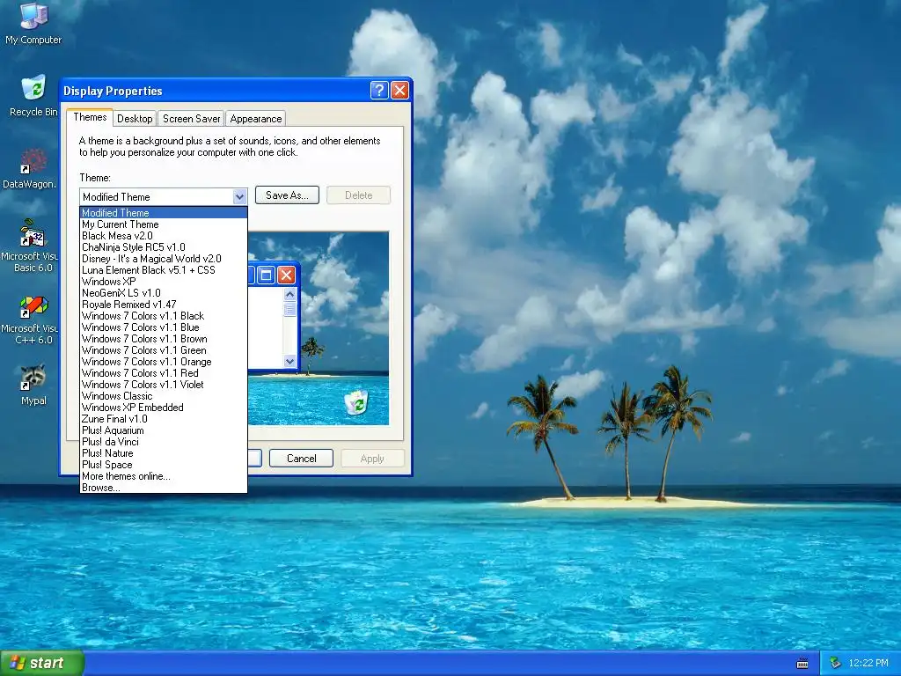
Task: Click the Apply button
Action: (x=372, y=458)
